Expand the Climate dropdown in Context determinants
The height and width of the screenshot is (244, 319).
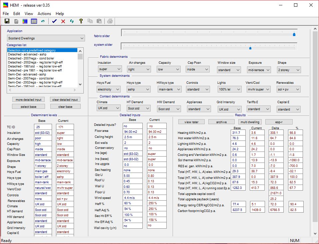coord(108,108)
